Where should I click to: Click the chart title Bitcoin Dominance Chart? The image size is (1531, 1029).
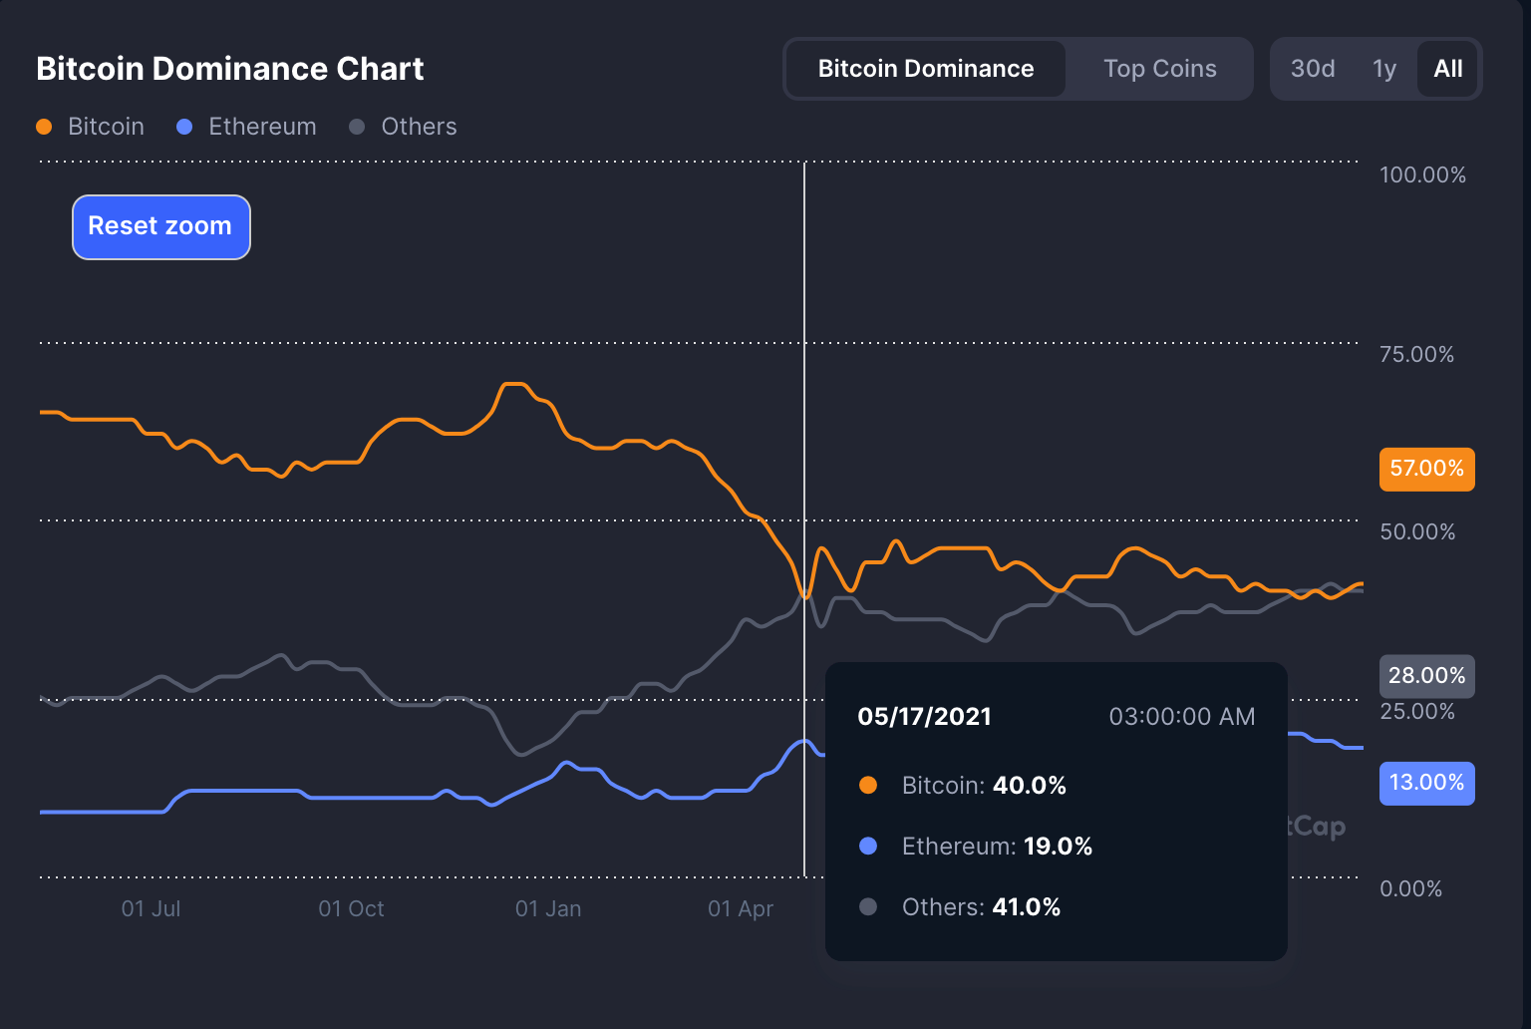point(230,68)
